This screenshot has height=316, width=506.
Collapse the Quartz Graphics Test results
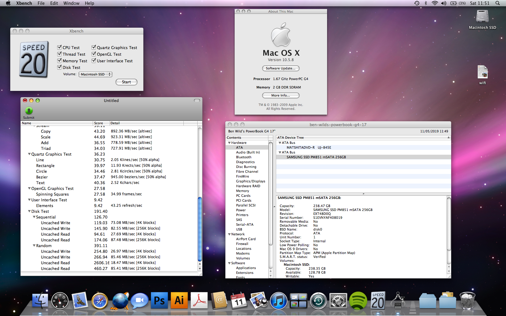click(x=29, y=154)
